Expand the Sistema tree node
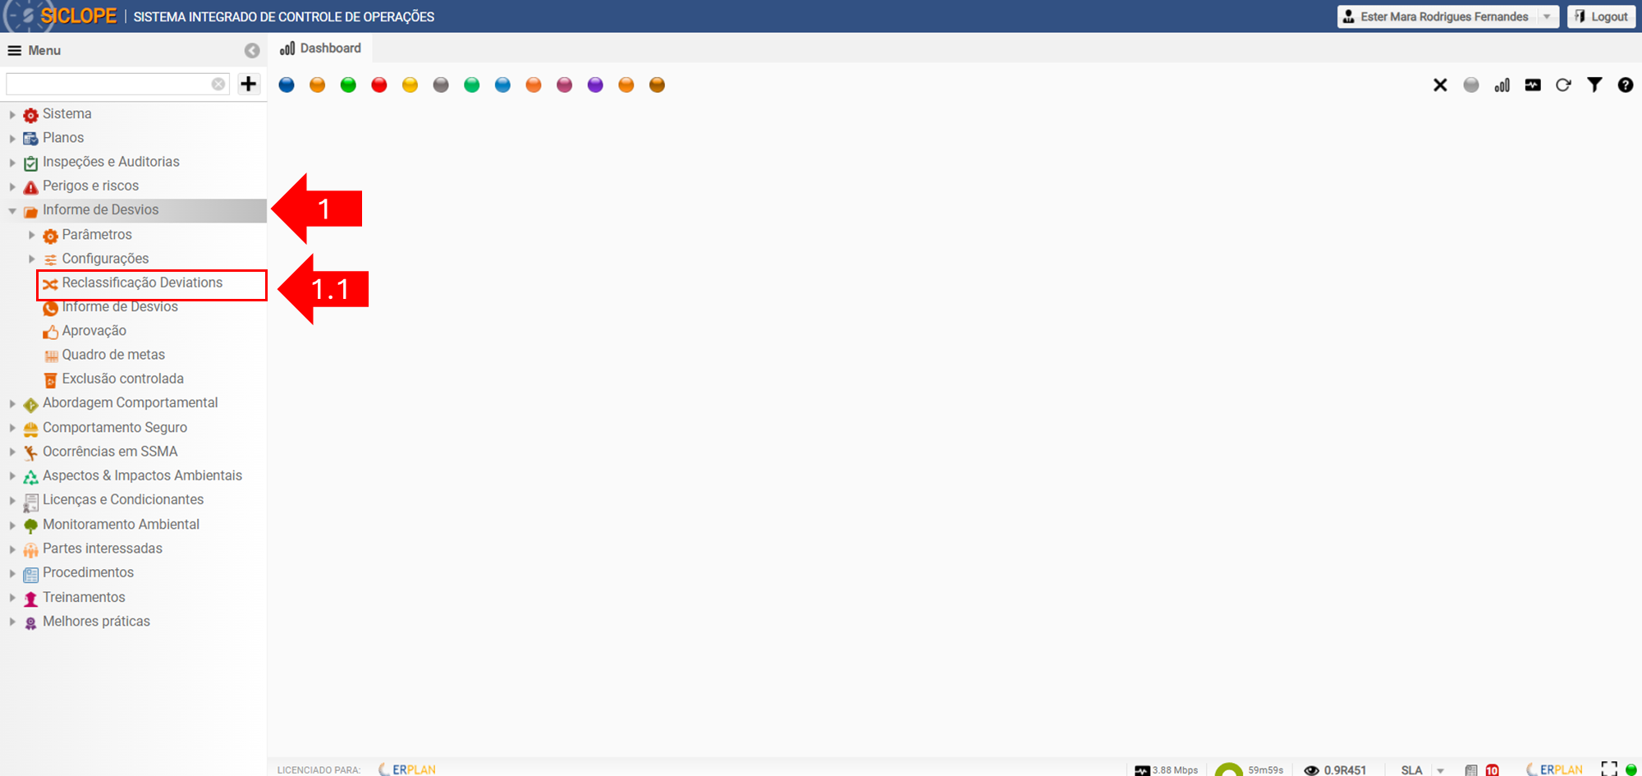The height and width of the screenshot is (776, 1642). point(12,114)
